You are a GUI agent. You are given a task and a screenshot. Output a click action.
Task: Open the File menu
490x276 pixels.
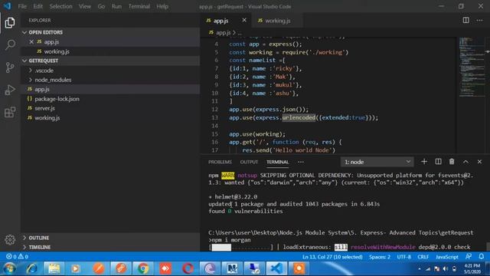click(22, 6)
